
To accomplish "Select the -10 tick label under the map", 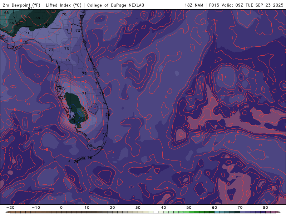I will (36, 208).
